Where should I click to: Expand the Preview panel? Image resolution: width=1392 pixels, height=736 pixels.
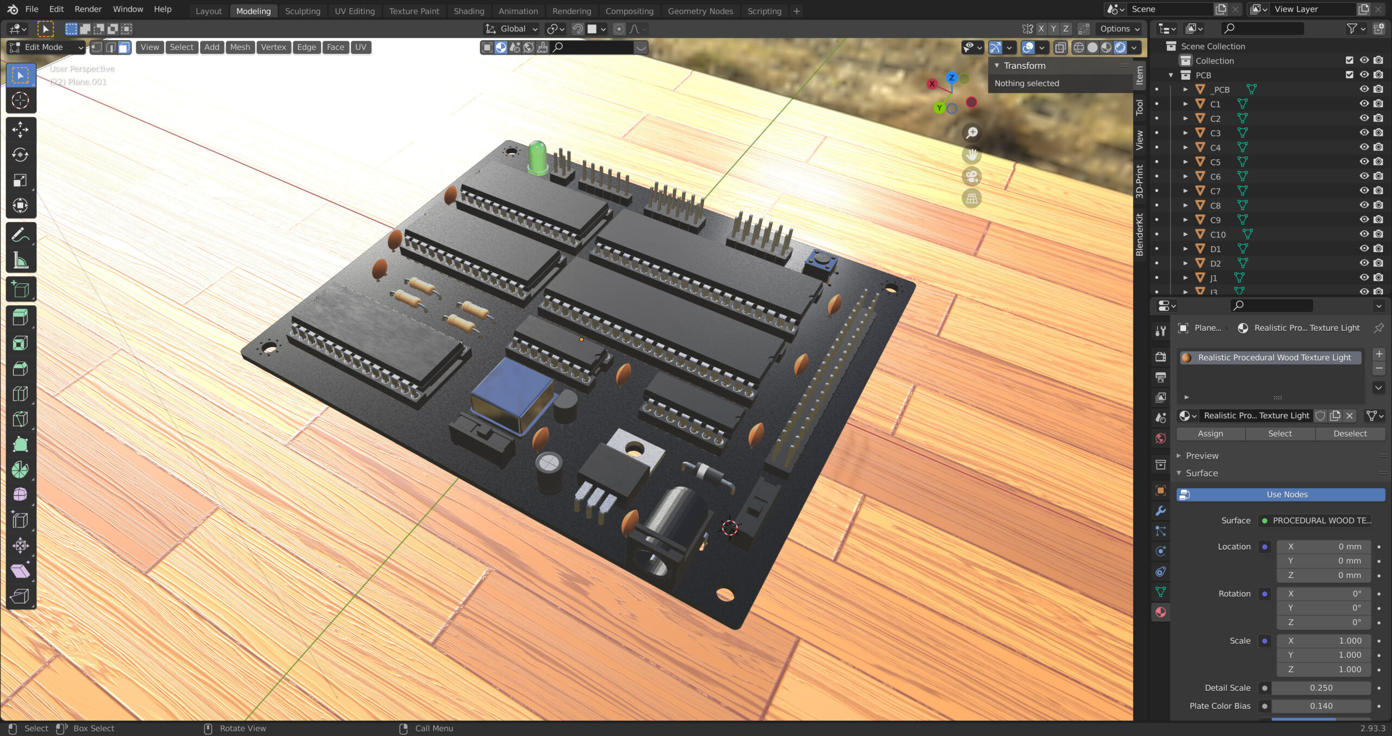(1202, 456)
